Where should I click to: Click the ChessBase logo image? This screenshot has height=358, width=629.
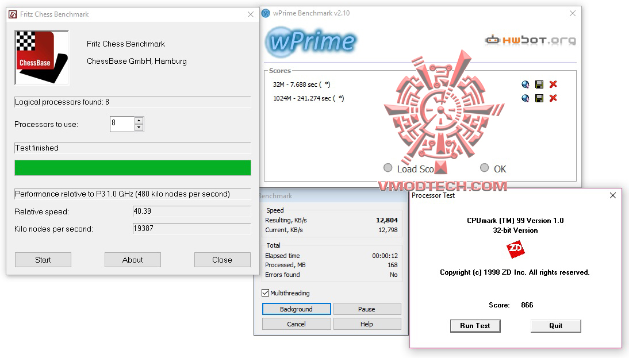click(42, 57)
